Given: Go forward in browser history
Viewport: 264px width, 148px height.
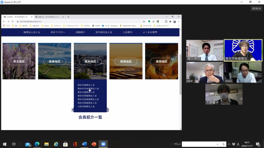Looking at the screenshot, I should 8,21.
